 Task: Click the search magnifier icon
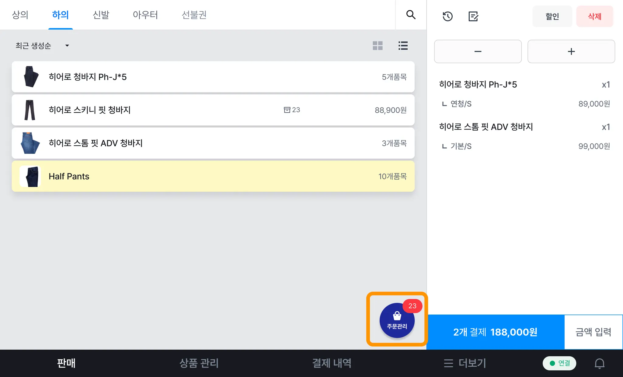(411, 15)
